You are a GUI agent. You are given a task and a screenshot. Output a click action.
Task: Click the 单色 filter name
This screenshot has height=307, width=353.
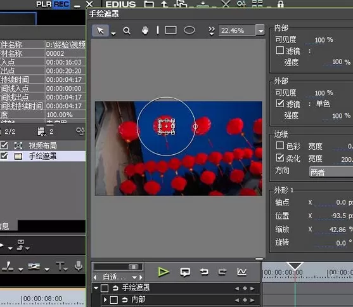[x=323, y=103]
